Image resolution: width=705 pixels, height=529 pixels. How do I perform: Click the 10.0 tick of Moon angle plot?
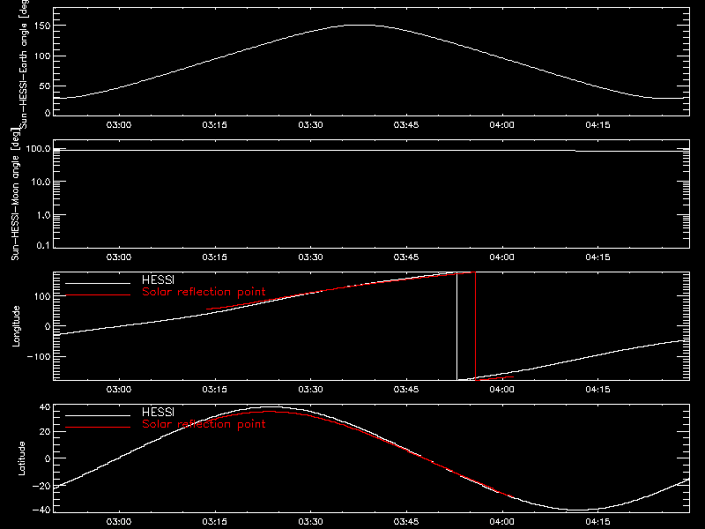pyautogui.click(x=41, y=182)
